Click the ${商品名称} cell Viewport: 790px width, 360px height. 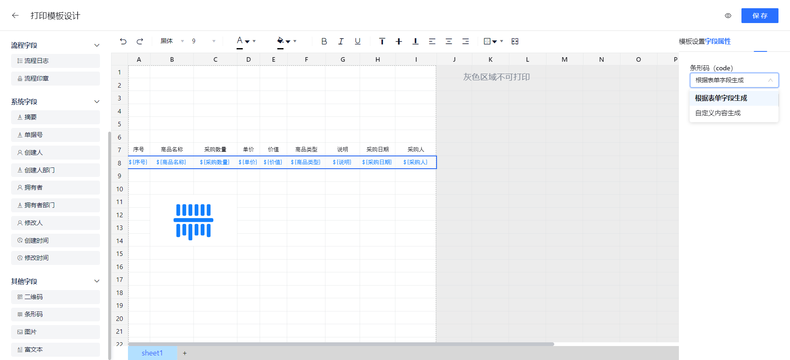click(x=172, y=163)
